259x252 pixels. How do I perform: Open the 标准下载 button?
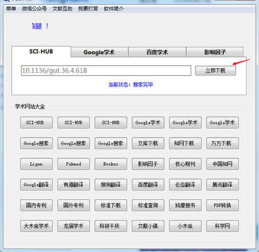pyautogui.click(x=111, y=205)
